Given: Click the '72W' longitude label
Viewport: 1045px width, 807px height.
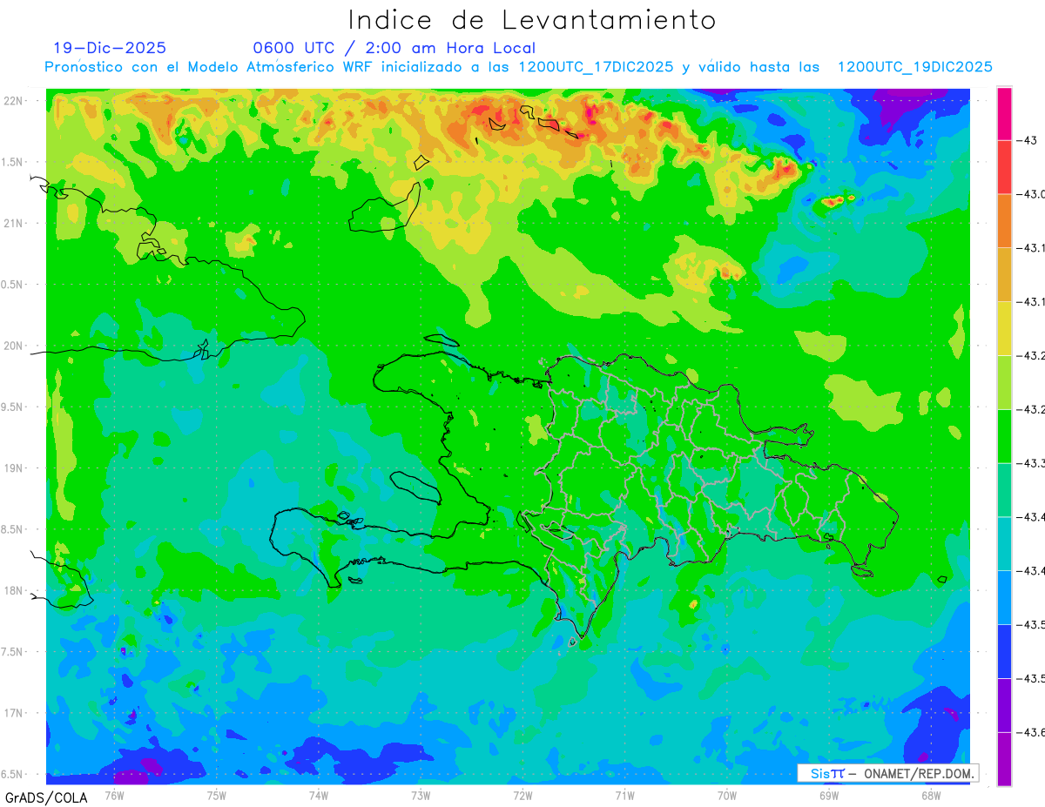Looking at the screenshot, I should [x=522, y=794].
